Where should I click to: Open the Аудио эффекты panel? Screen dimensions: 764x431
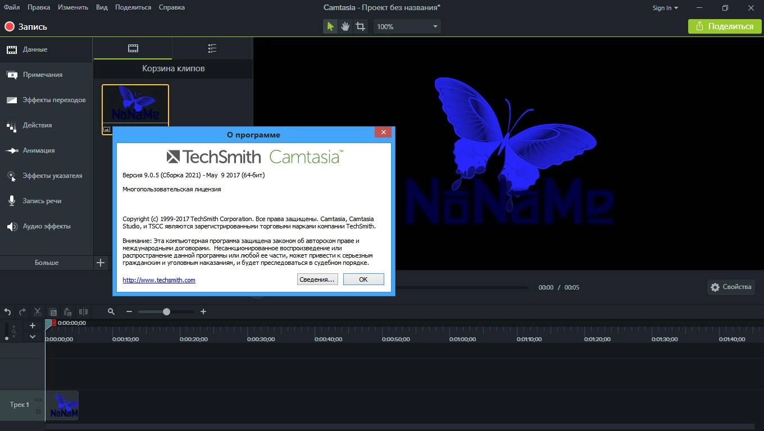46,226
